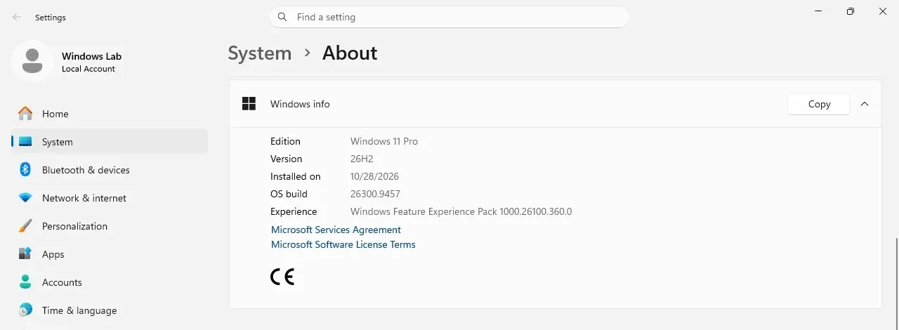This screenshot has width=899, height=330.
Task: Click the Local Account label
Action: (x=88, y=69)
